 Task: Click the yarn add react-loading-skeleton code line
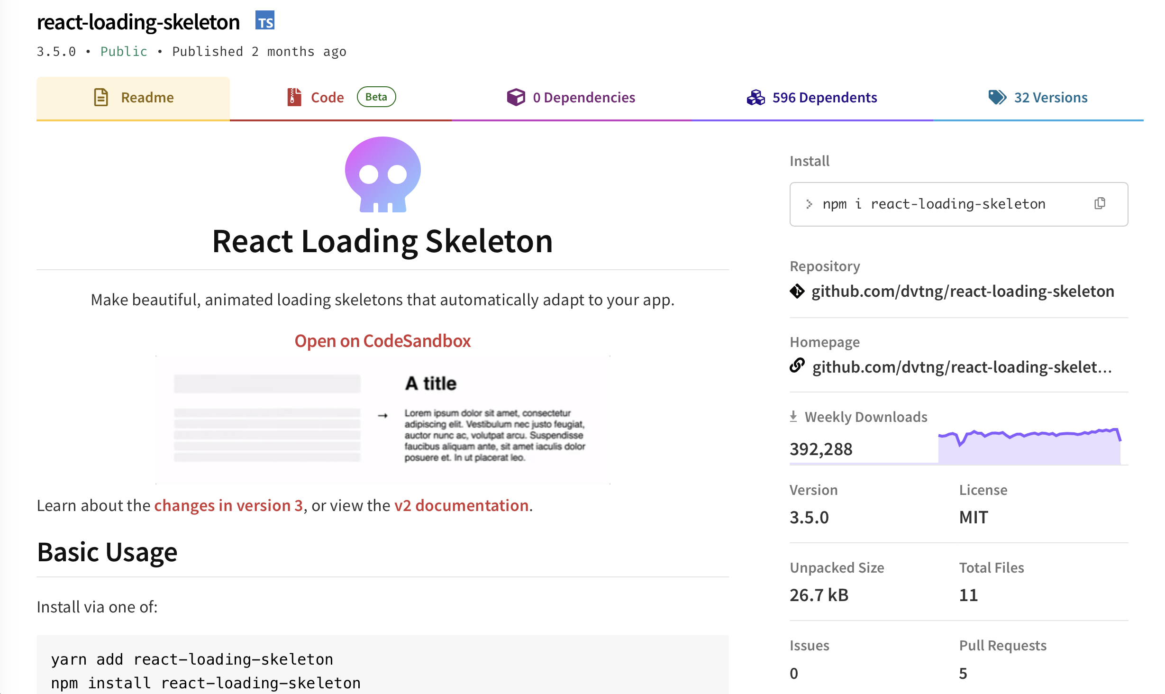(x=192, y=659)
